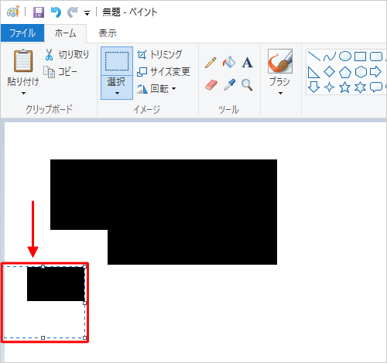Screen dimensions: 387x363
Task: Click the サイズ変更 resize button
Action: tap(163, 71)
